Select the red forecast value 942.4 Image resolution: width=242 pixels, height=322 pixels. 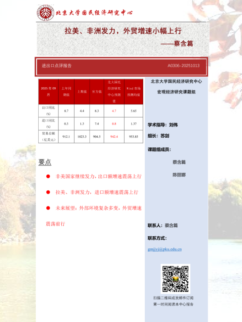tap(114, 137)
